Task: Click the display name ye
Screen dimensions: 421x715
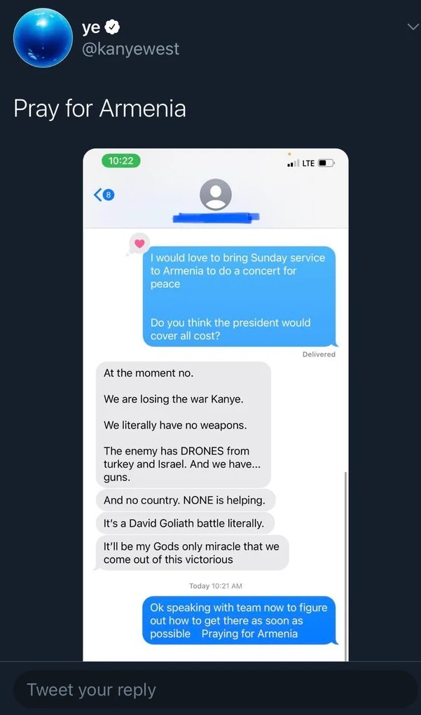Action: click(92, 28)
